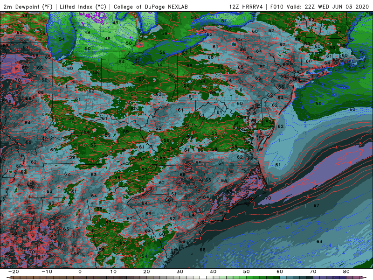
Task: Click 'College of DuPage NEXLAB' in the header
Action: click(x=151, y=7)
